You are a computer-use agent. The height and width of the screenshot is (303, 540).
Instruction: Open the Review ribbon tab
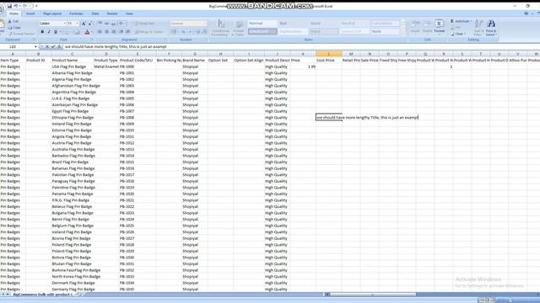pyautogui.click(x=112, y=13)
